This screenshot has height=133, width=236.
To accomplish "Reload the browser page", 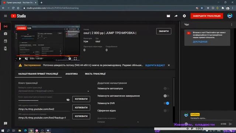I will point(13,8).
